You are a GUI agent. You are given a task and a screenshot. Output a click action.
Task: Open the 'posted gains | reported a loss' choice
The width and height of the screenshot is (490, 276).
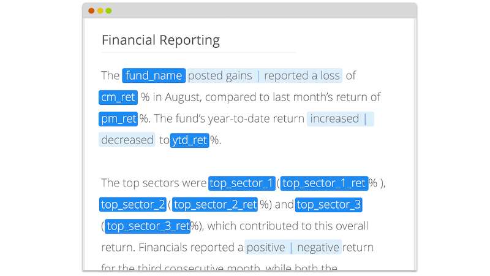coord(264,75)
